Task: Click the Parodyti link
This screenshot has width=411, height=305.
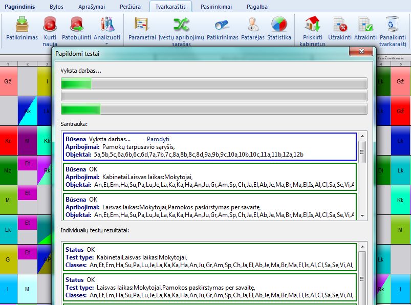Action: click(x=158, y=139)
